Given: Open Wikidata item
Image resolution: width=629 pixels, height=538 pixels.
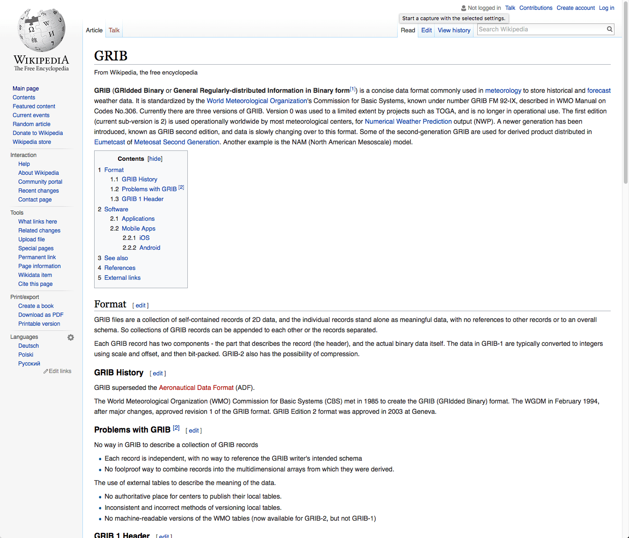Looking at the screenshot, I should [x=35, y=275].
